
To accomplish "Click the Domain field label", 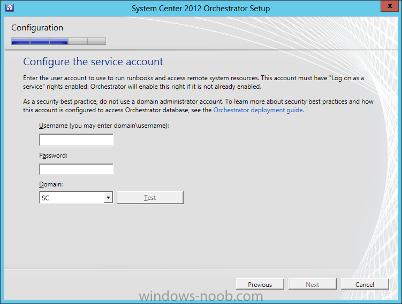I will tap(51, 184).
